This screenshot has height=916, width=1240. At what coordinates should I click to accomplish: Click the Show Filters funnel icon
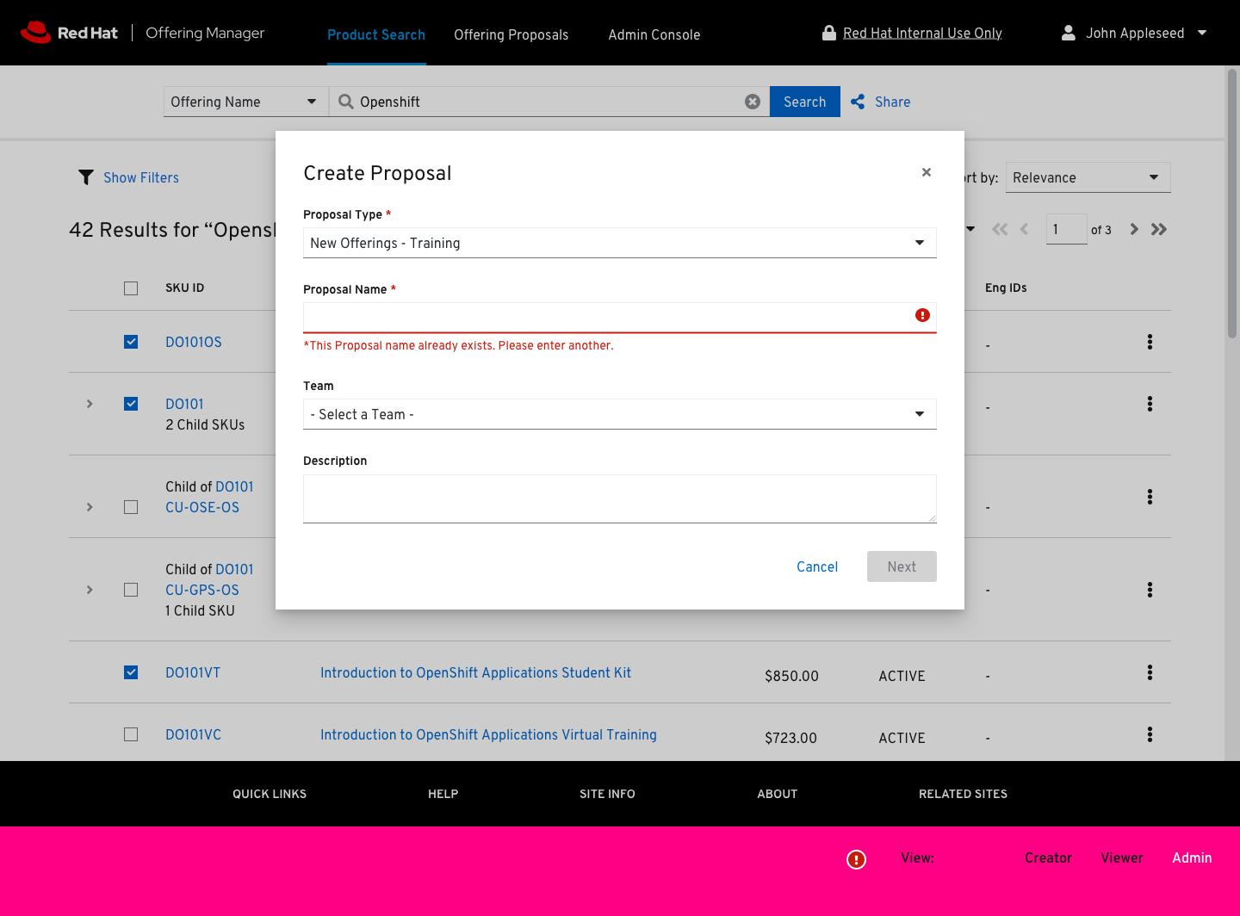tap(86, 177)
